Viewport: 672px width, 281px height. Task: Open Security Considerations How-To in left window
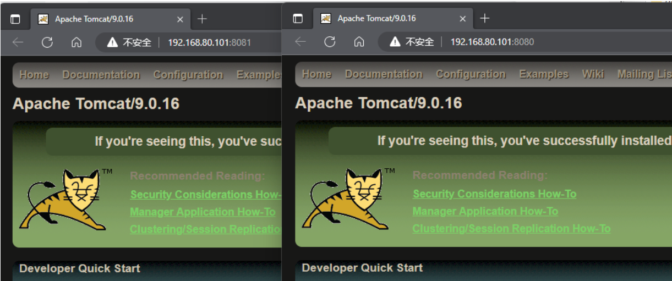tap(205, 195)
